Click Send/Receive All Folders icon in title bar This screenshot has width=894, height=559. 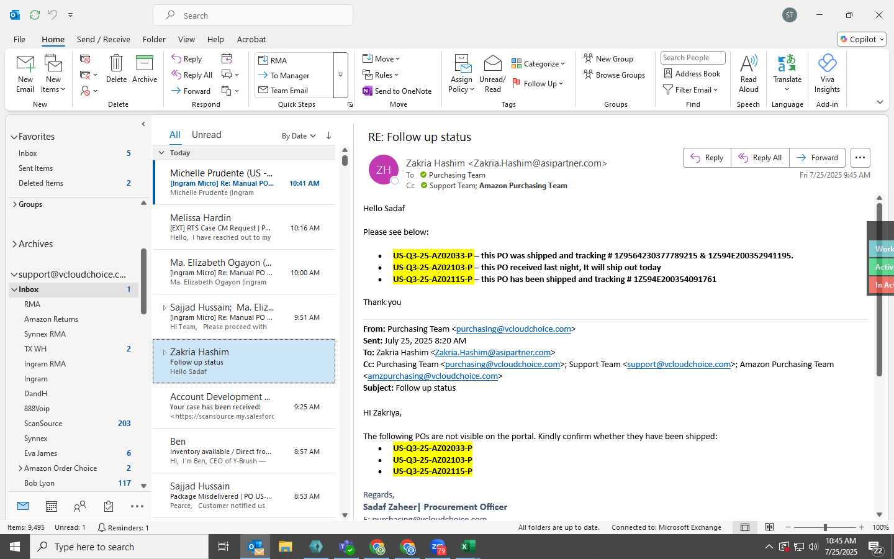point(35,14)
